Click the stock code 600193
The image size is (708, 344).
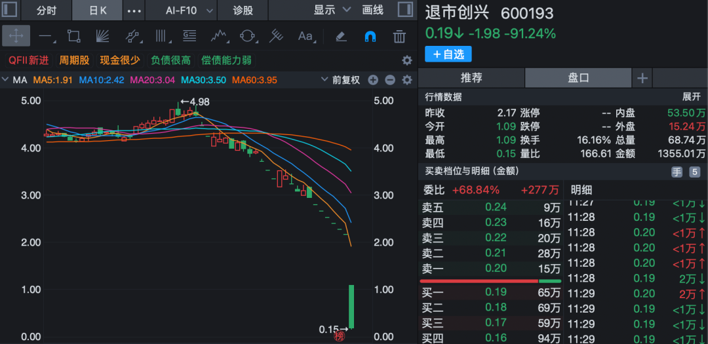pos(527,13)
